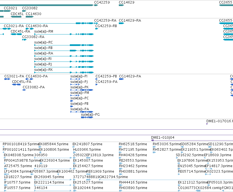The image size is (233, 192).
Task: Click protein CDC45L-PA label
Action: click(22, 82)
